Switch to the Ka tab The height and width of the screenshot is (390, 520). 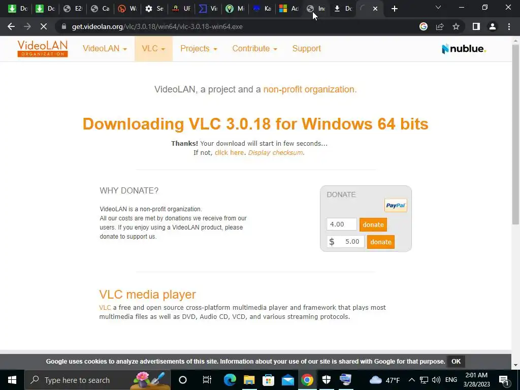point(263,9)
